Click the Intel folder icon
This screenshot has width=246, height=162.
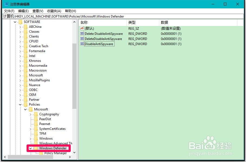point(25,56)
